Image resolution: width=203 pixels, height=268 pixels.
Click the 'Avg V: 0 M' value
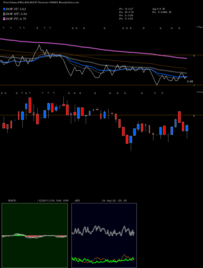point(158,9)
